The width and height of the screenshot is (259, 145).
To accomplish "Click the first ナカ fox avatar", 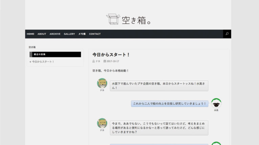I will tap(102, 83).
